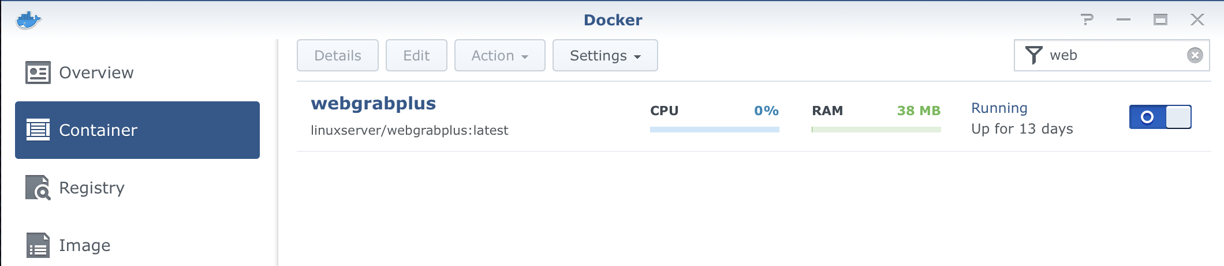Click the Docker whale logo icon

click(x=28, y=20)
